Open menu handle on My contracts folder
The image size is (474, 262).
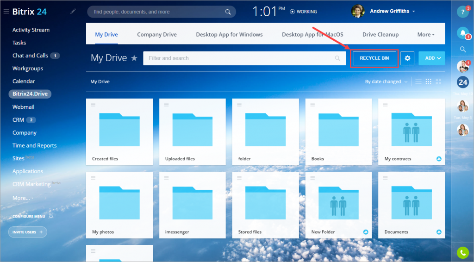pyautogui.click(x=386, y=105)
